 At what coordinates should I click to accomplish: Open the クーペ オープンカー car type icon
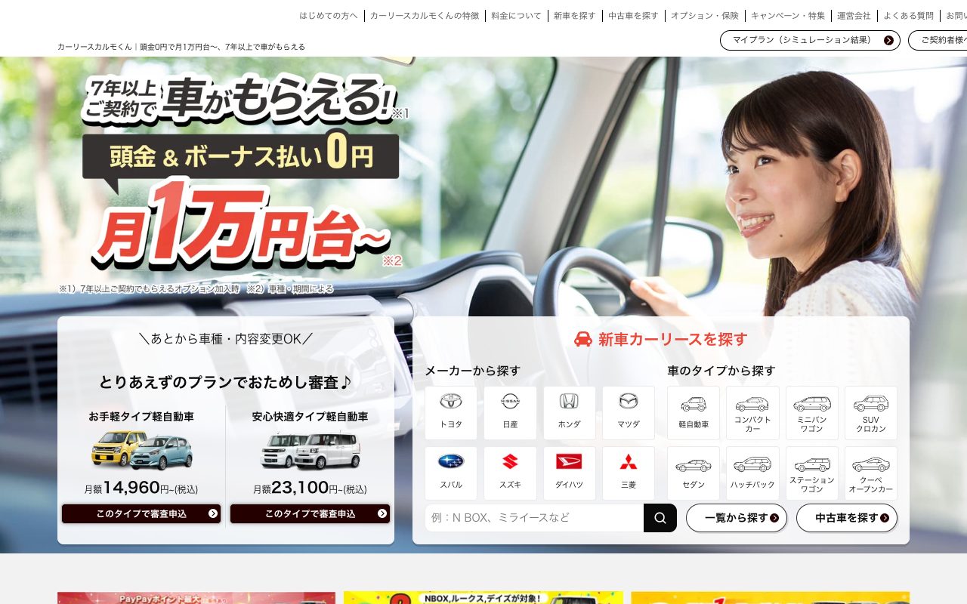click(871, 473)
